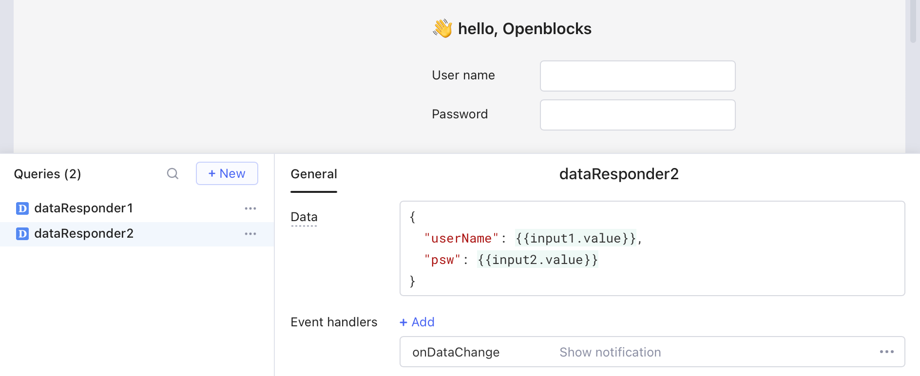The image size is (920, 376).
Task: Select dataResponder1 in the query list
Action: 83,208
